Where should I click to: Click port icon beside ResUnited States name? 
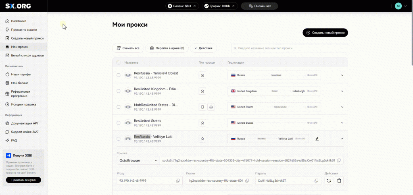128,123
